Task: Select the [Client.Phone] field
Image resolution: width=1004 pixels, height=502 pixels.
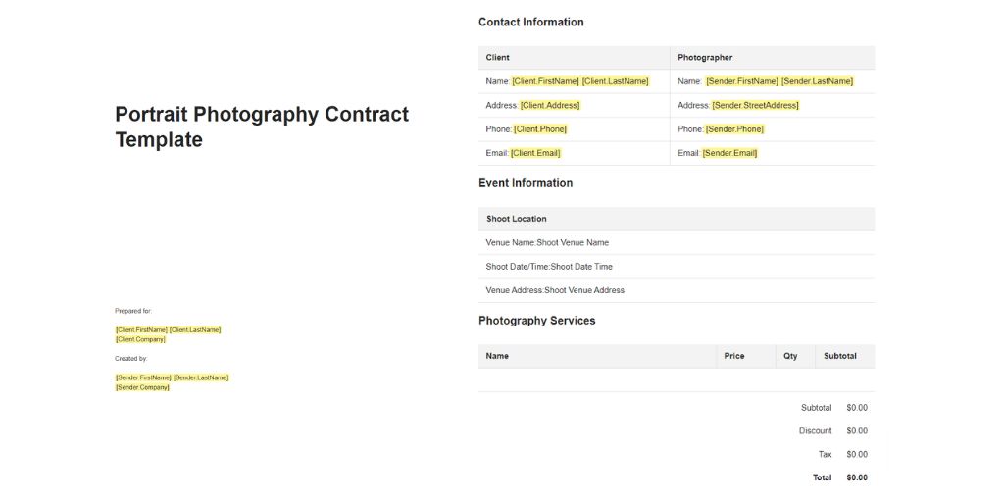Action: (540, 129)
